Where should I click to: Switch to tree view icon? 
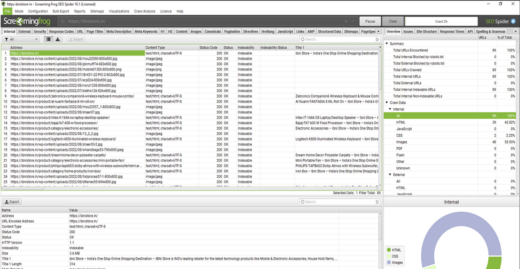[58, 39]
